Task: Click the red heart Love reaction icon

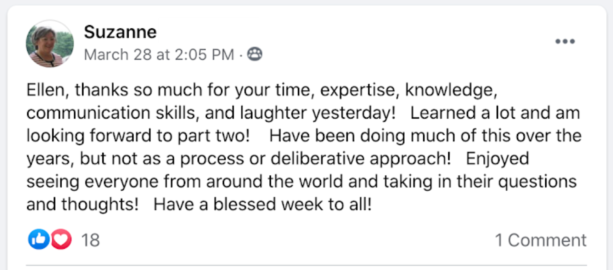Action: pos(61,239)
